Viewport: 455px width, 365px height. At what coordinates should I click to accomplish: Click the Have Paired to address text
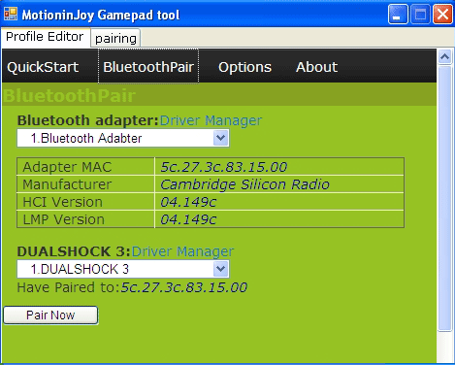183,287
